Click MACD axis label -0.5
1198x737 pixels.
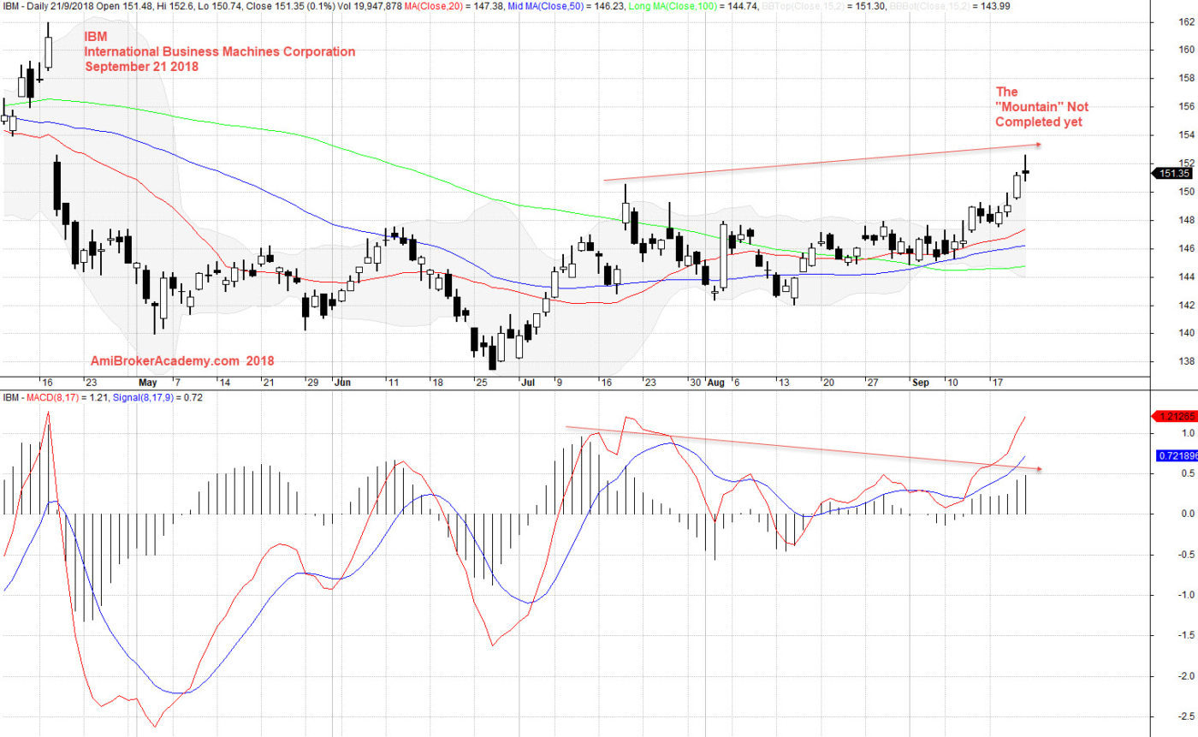1186,554
